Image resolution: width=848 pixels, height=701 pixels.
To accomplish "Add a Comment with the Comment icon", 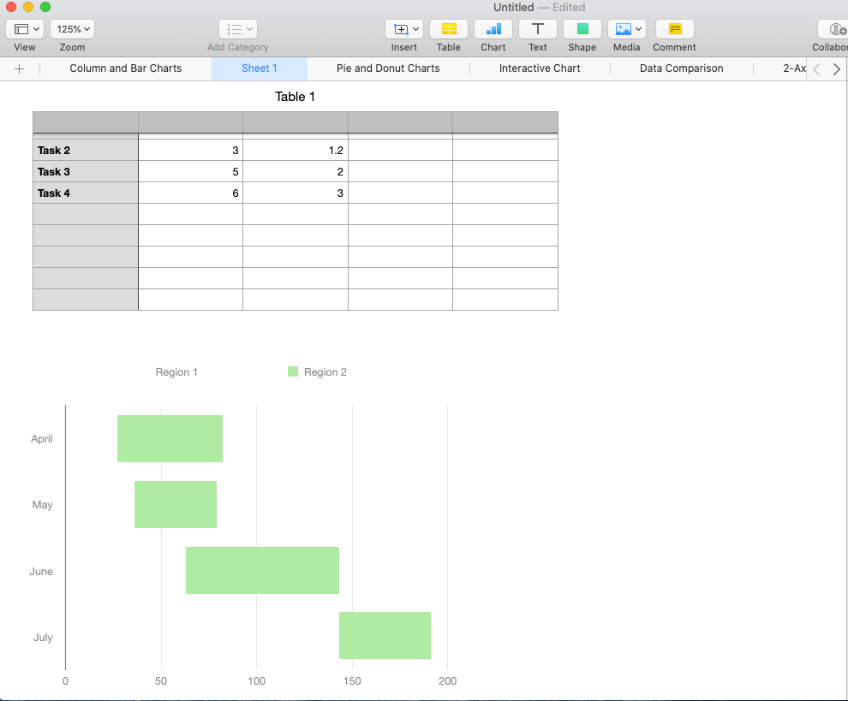I will tap(674, 29).
